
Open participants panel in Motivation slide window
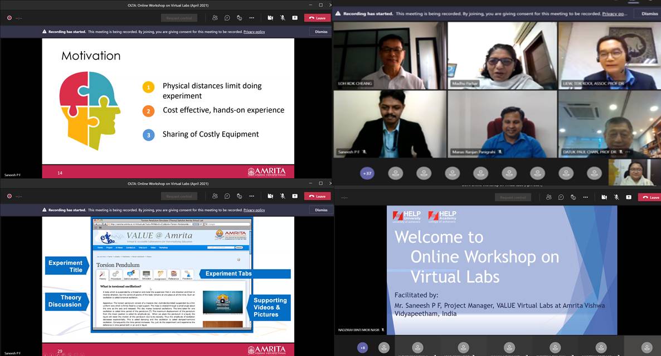(215, 18)
